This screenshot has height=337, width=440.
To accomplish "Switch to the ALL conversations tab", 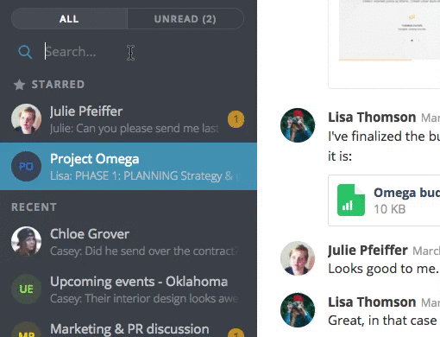I will pos(69,19).
